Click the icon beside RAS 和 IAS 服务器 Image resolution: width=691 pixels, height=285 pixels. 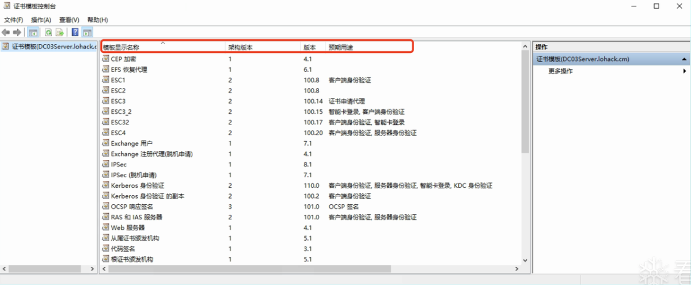[105, 217]
